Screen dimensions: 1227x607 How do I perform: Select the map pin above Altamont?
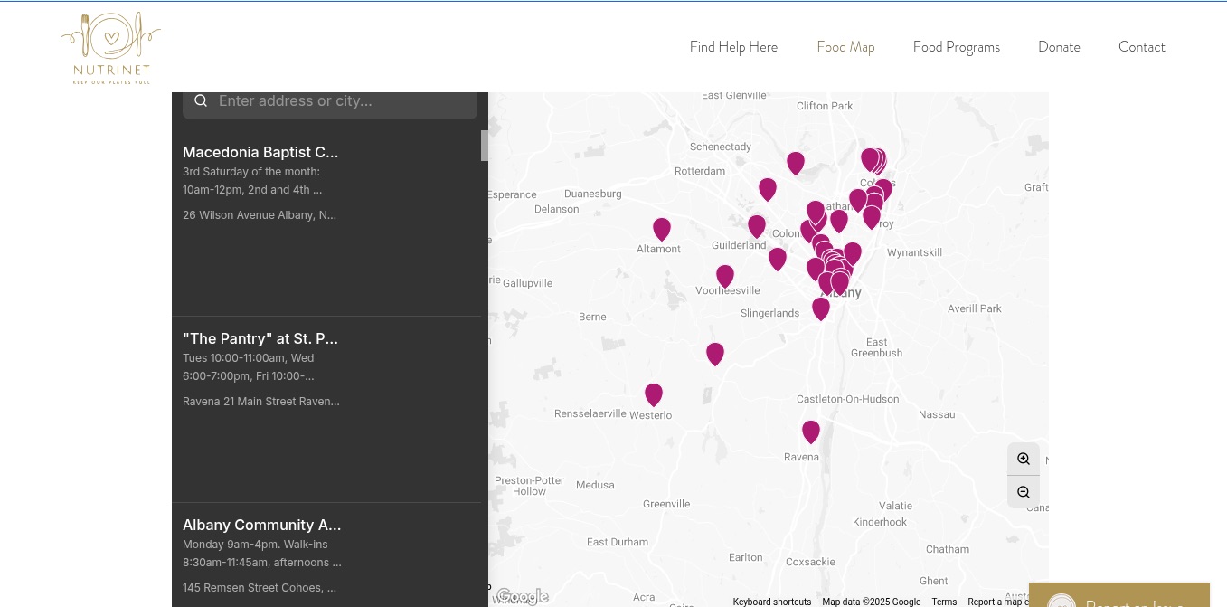click(662, 229)
